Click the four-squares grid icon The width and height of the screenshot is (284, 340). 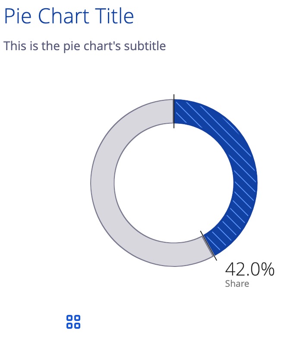(x=73, y=321)
